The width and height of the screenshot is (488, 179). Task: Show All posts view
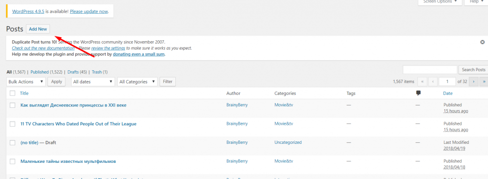(x=9, y=72)
